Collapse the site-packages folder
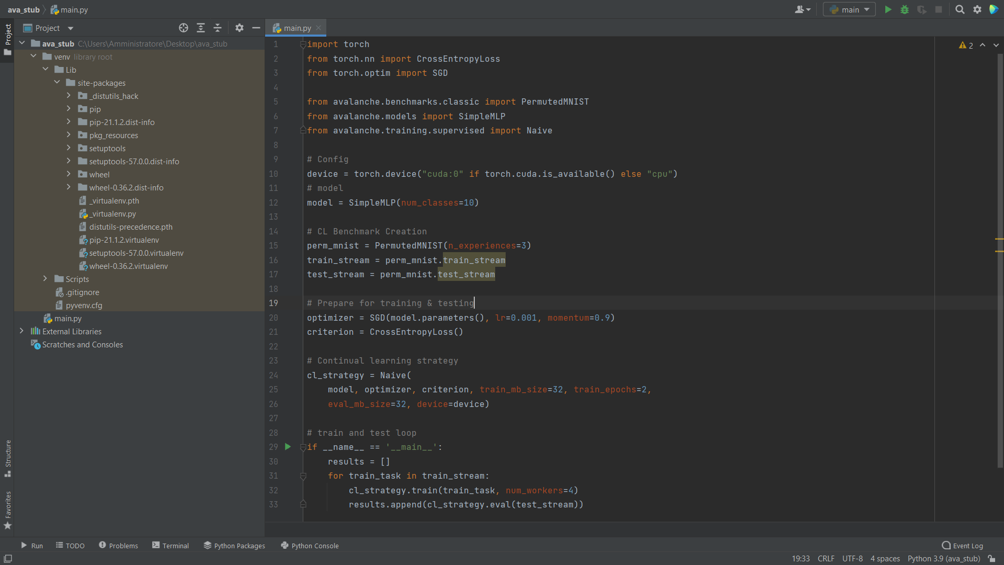 click(x=58, y=82)
